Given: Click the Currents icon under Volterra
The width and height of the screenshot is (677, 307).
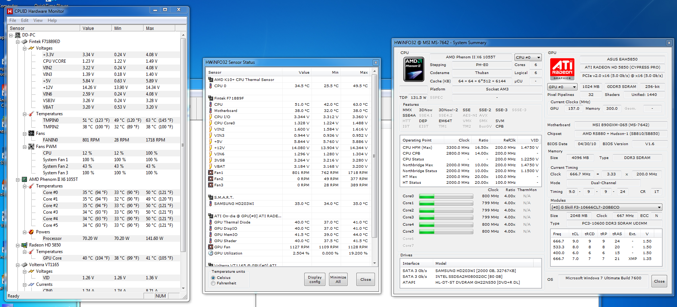Looking at the screenshot, I should coord(31,284).
